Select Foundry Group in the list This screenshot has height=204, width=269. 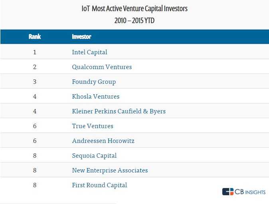[94, 81]
